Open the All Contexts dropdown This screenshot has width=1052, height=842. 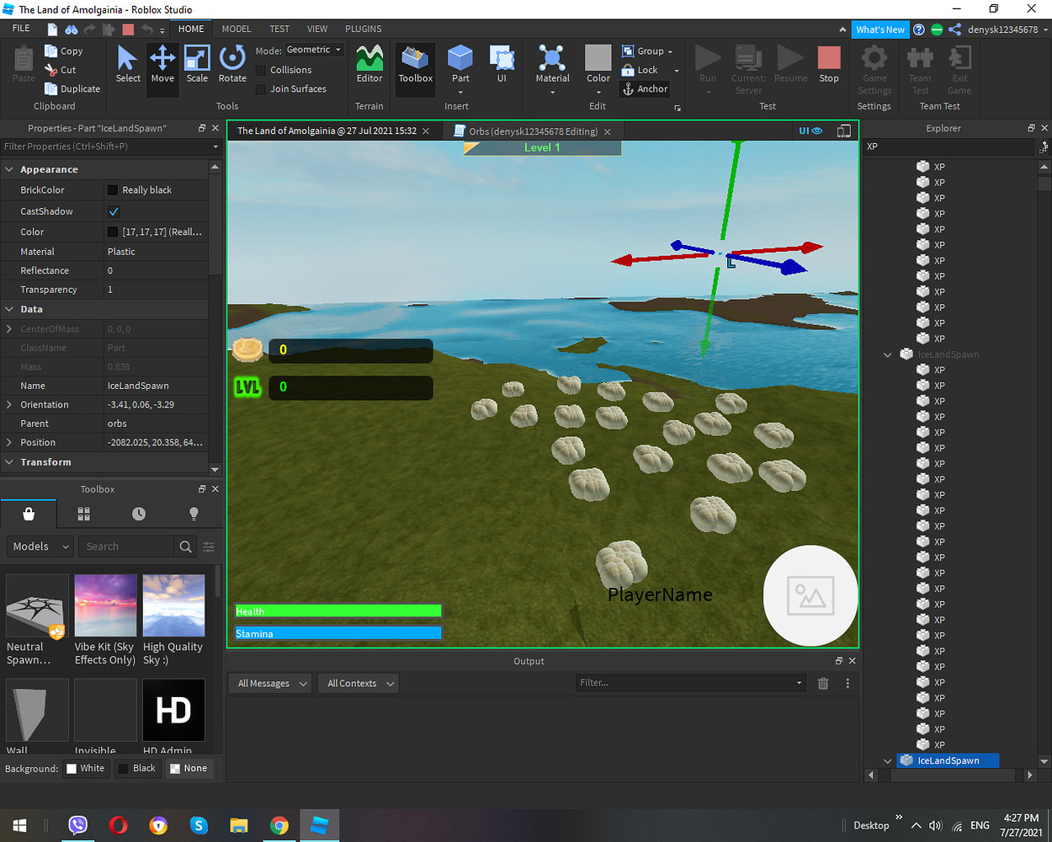pyautogui.click(x=359, y=684)
